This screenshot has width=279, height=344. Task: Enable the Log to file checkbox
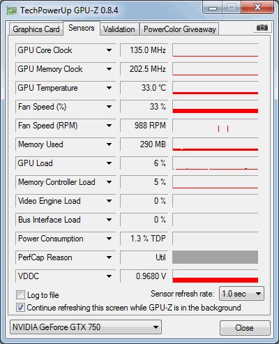coord(20,295)
